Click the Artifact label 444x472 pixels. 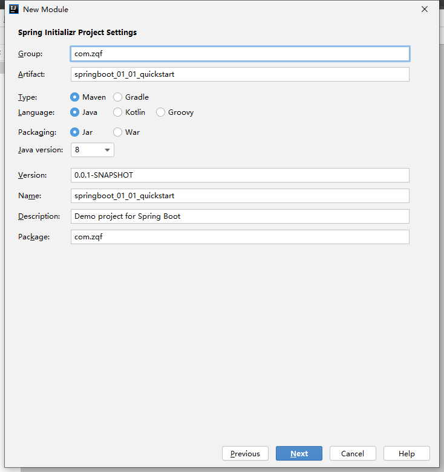[31, 74]
